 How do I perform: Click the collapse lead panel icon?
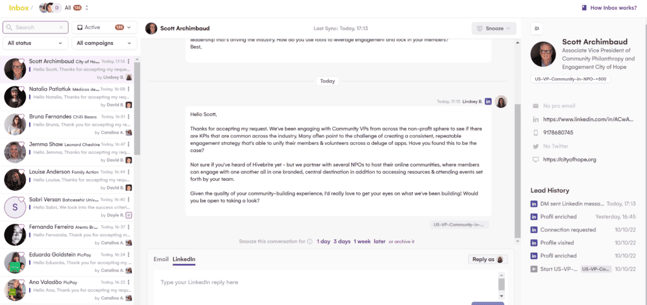[x=536, y=28]
